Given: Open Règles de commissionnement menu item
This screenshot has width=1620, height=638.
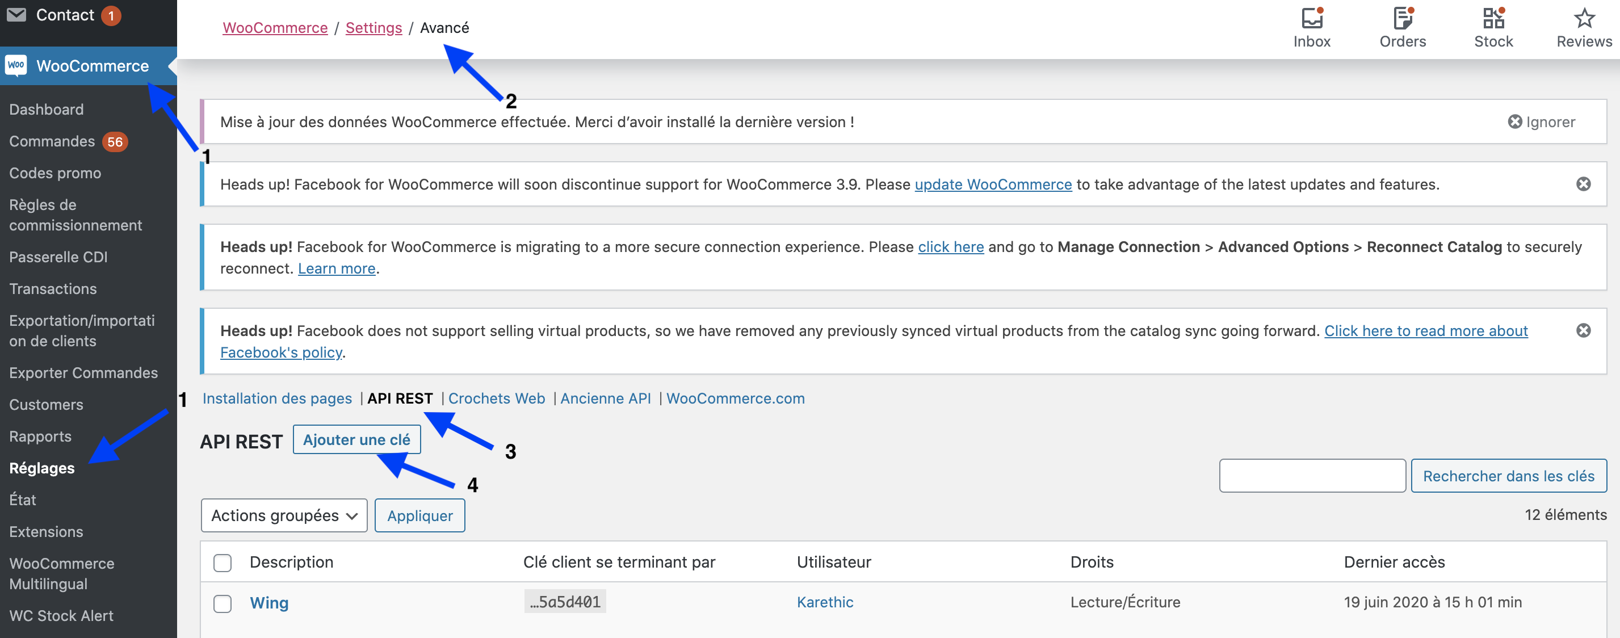Looking at the screenshot, I should click(75, 215).
